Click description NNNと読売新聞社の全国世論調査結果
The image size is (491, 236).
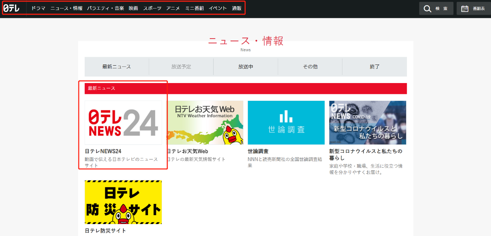click(x=286, y=162)
